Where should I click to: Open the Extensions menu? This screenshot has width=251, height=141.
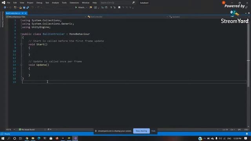coord(74,3)
